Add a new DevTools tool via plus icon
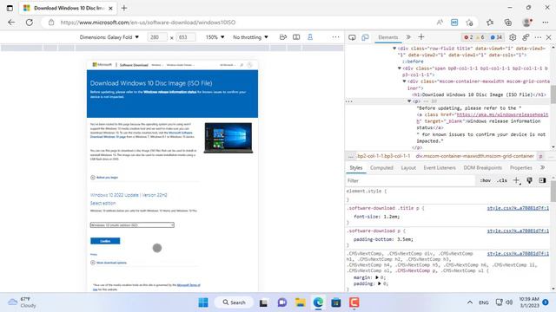Image resolution: width=556 pixels, height=312 pixels. point(420,37)
